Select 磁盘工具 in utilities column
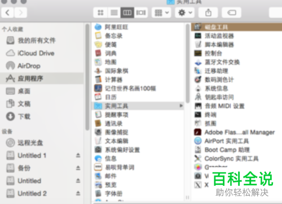 click(236, 27)
